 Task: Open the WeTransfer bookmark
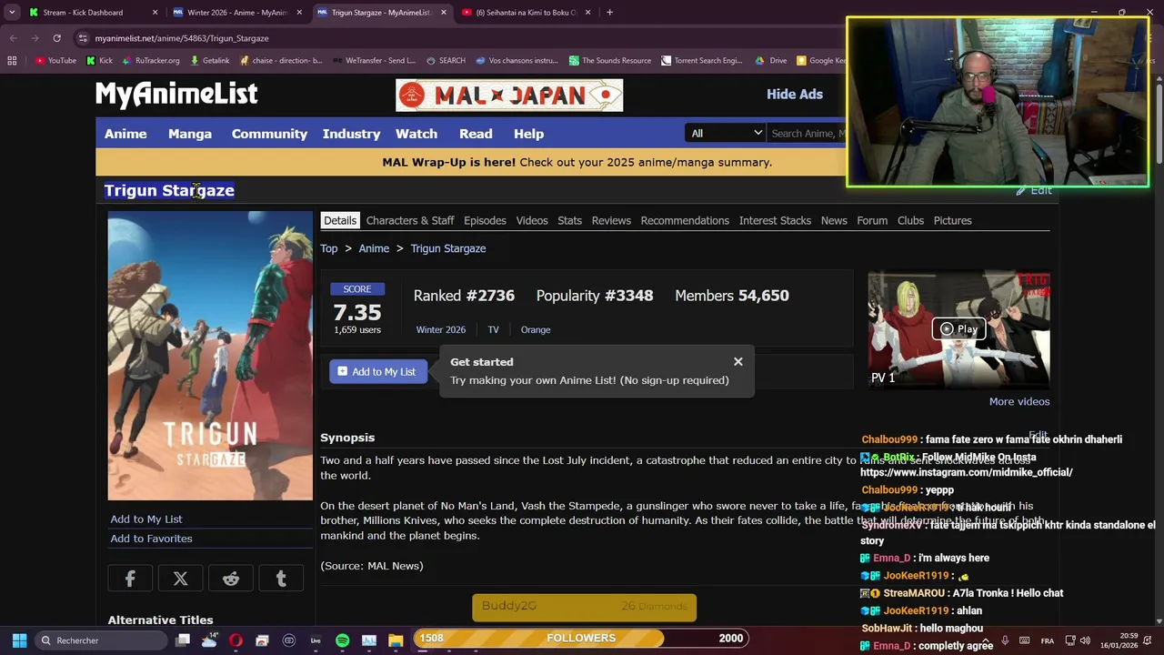point(373,61)
